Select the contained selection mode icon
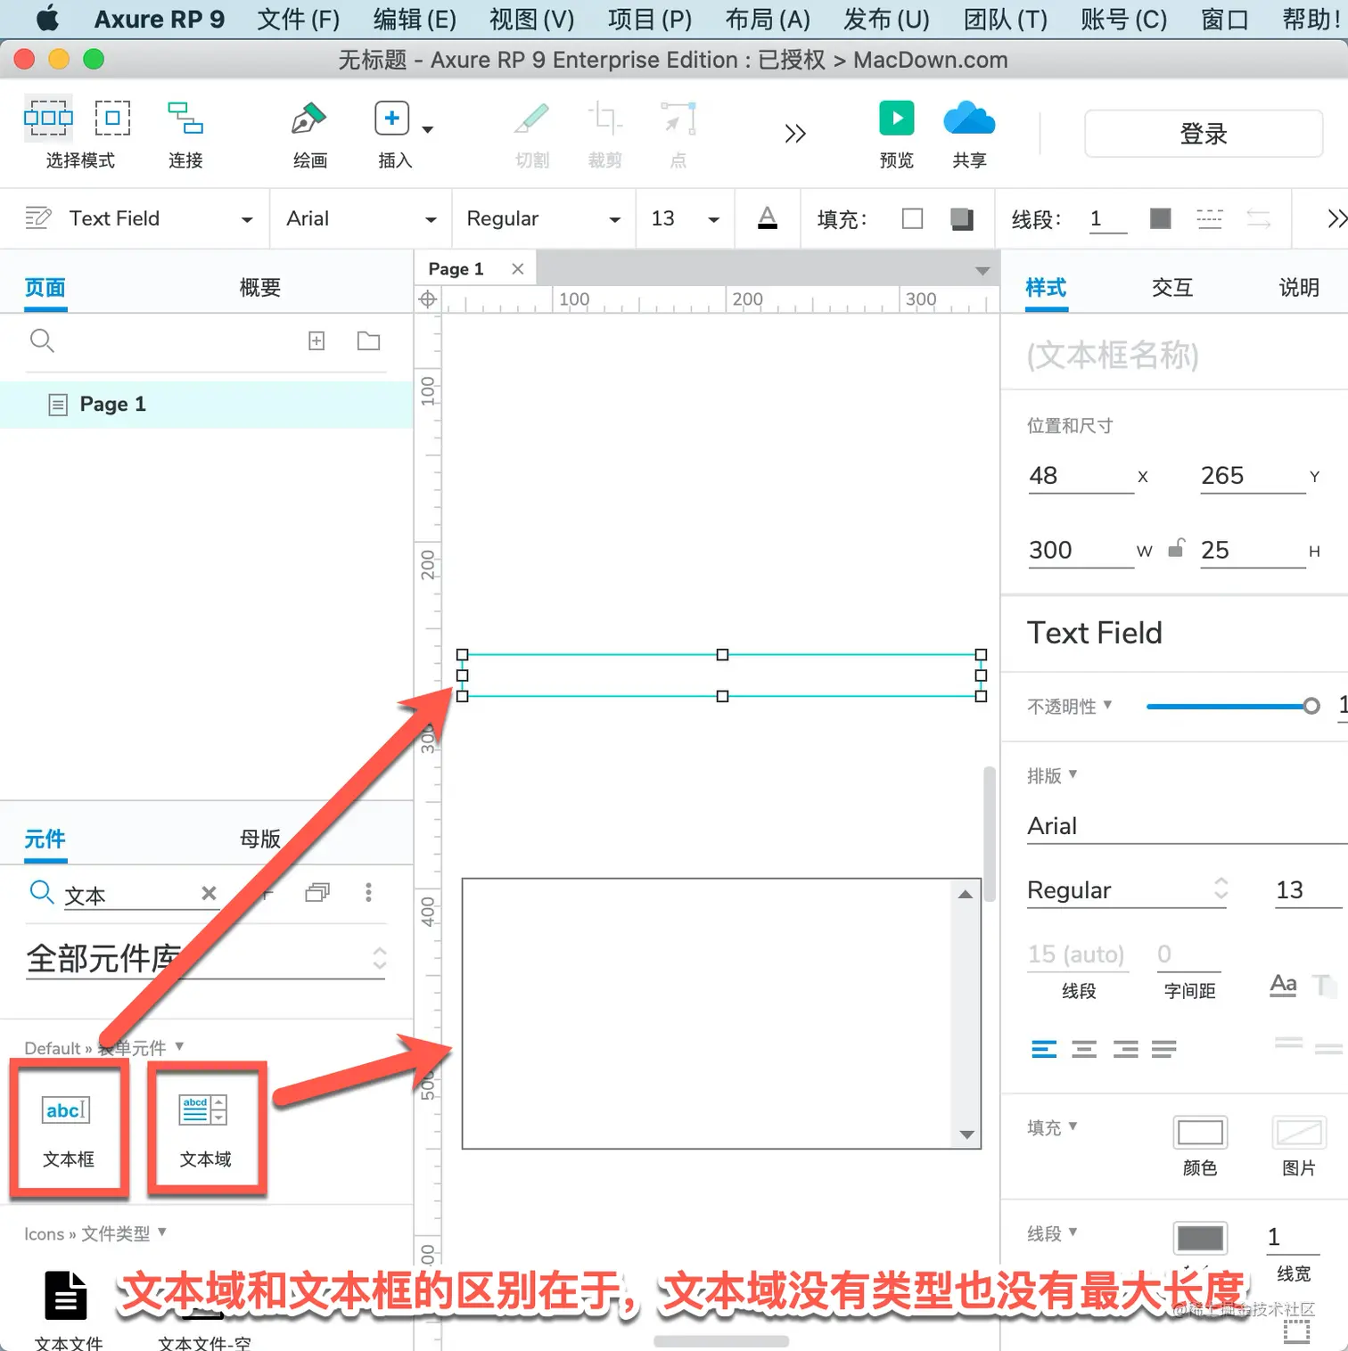This screenshot has width=1348, height=1351. pyautogui.click(x=112, y=118)
